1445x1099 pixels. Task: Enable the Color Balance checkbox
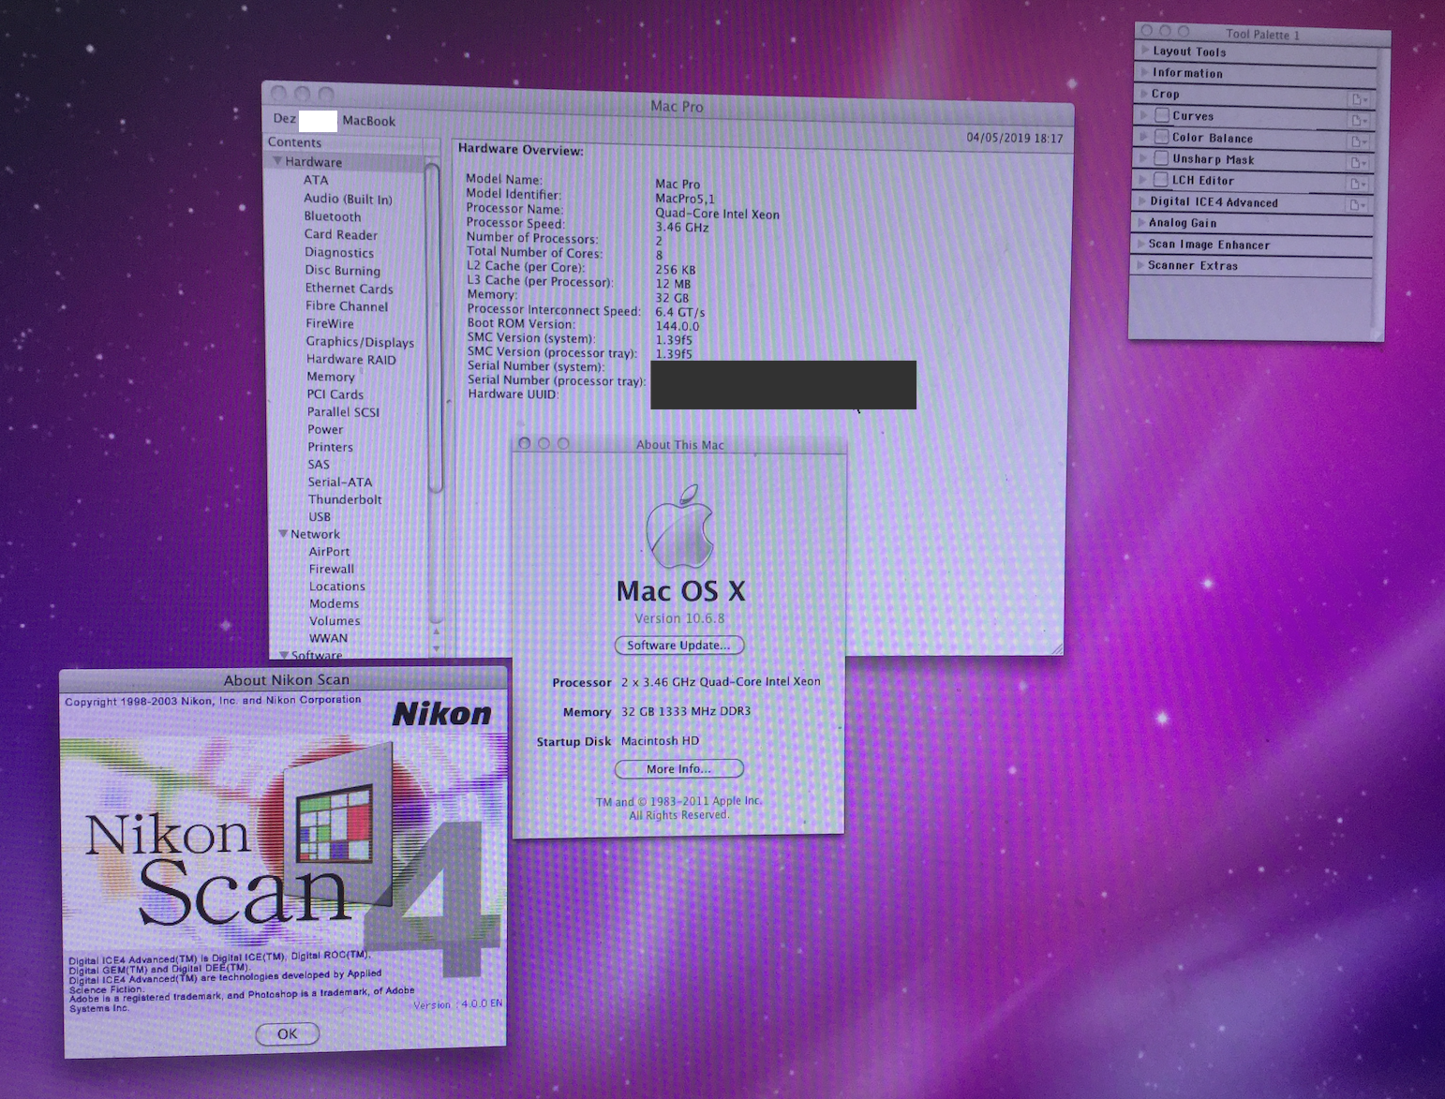click(x=1162, y=137)
